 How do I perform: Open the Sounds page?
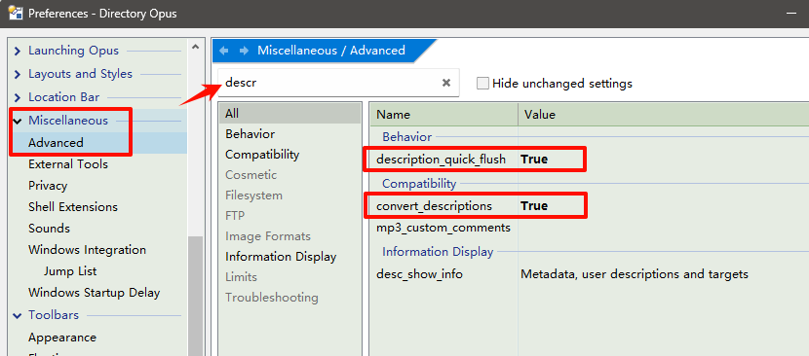(x=49, y=229)
